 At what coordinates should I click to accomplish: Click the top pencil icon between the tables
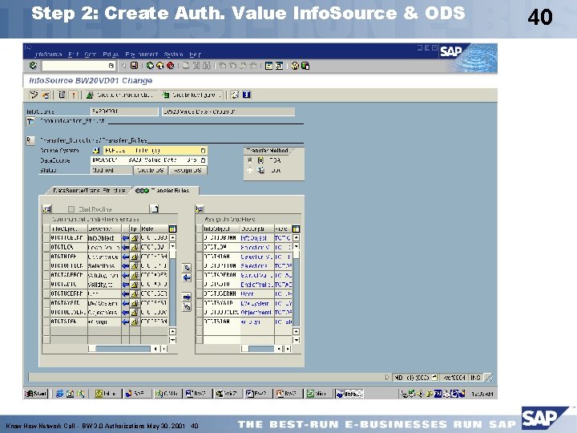(x=187, y=268)
